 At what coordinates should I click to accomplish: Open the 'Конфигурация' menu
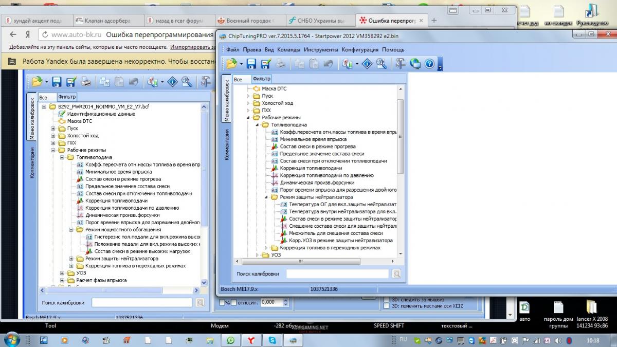[360, 50]
